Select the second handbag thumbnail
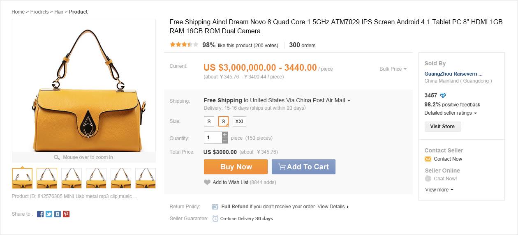Image resolution: width=518 pixels, height=235 pixels. pyautogui.click(x=47, y=178)
